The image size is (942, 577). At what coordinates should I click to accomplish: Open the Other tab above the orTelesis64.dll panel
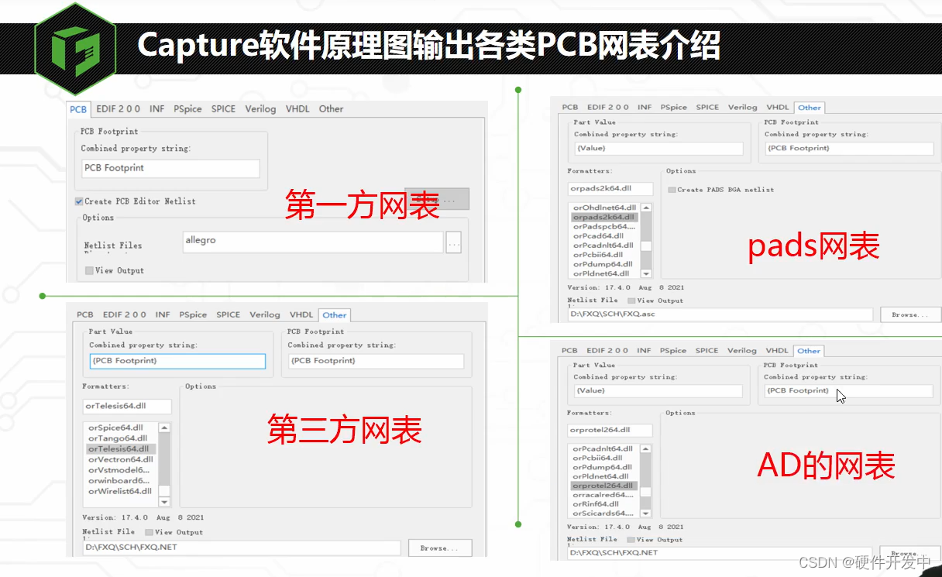(x=335, y=315)
